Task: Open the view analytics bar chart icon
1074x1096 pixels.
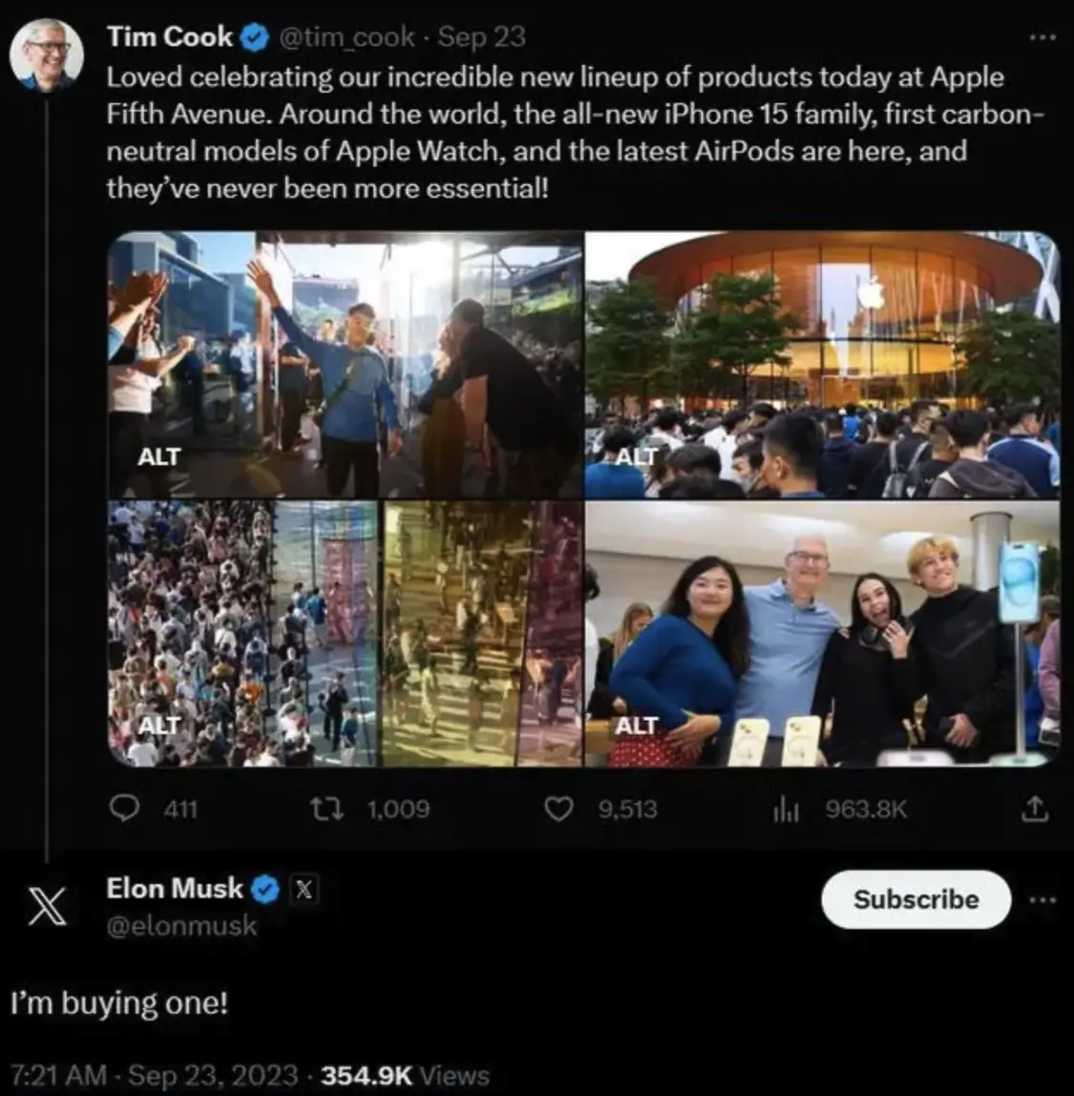Action: tap(784, 810)
